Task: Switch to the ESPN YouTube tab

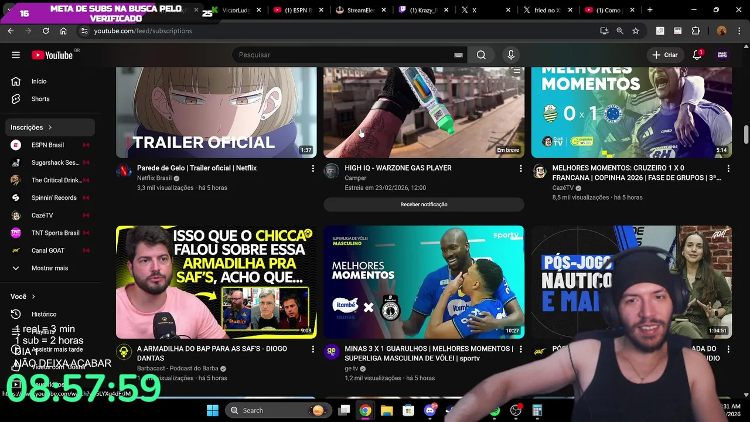Action: coord(298,10)
